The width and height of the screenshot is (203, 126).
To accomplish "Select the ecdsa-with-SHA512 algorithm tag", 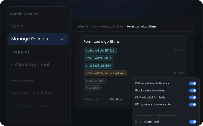I will 100,51.
